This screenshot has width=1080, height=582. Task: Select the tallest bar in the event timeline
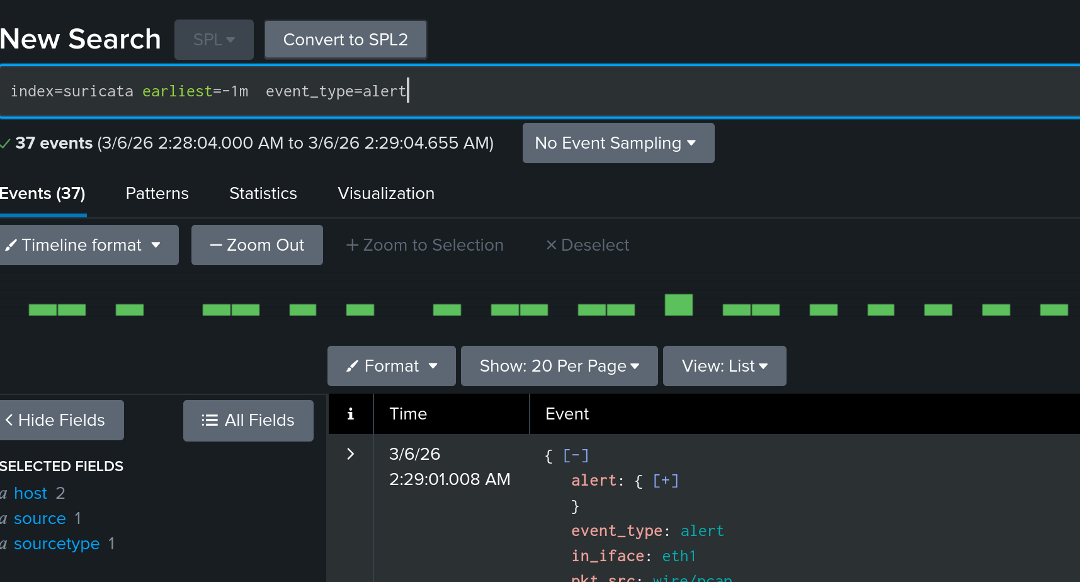pos(678,304)
